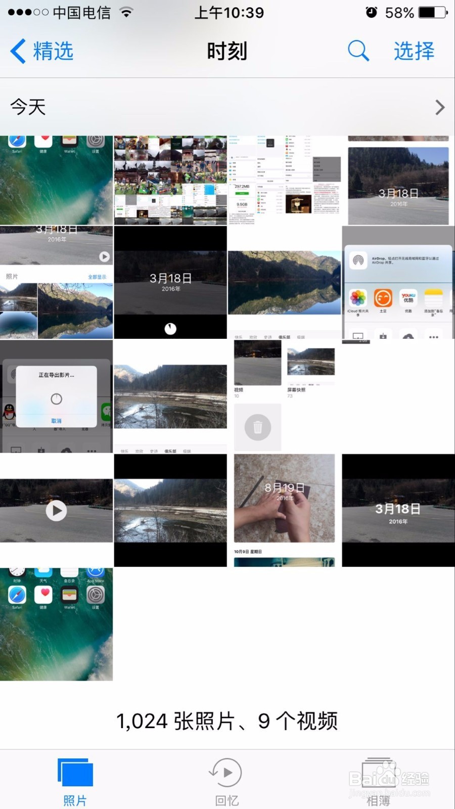
Task: Expand the 今天 moment chevron
Action: pyautogui.click(x=440, y=107)
